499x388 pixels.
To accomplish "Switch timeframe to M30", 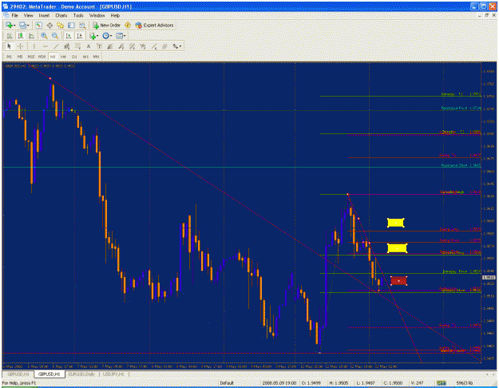I will click(x=42, y=57).
